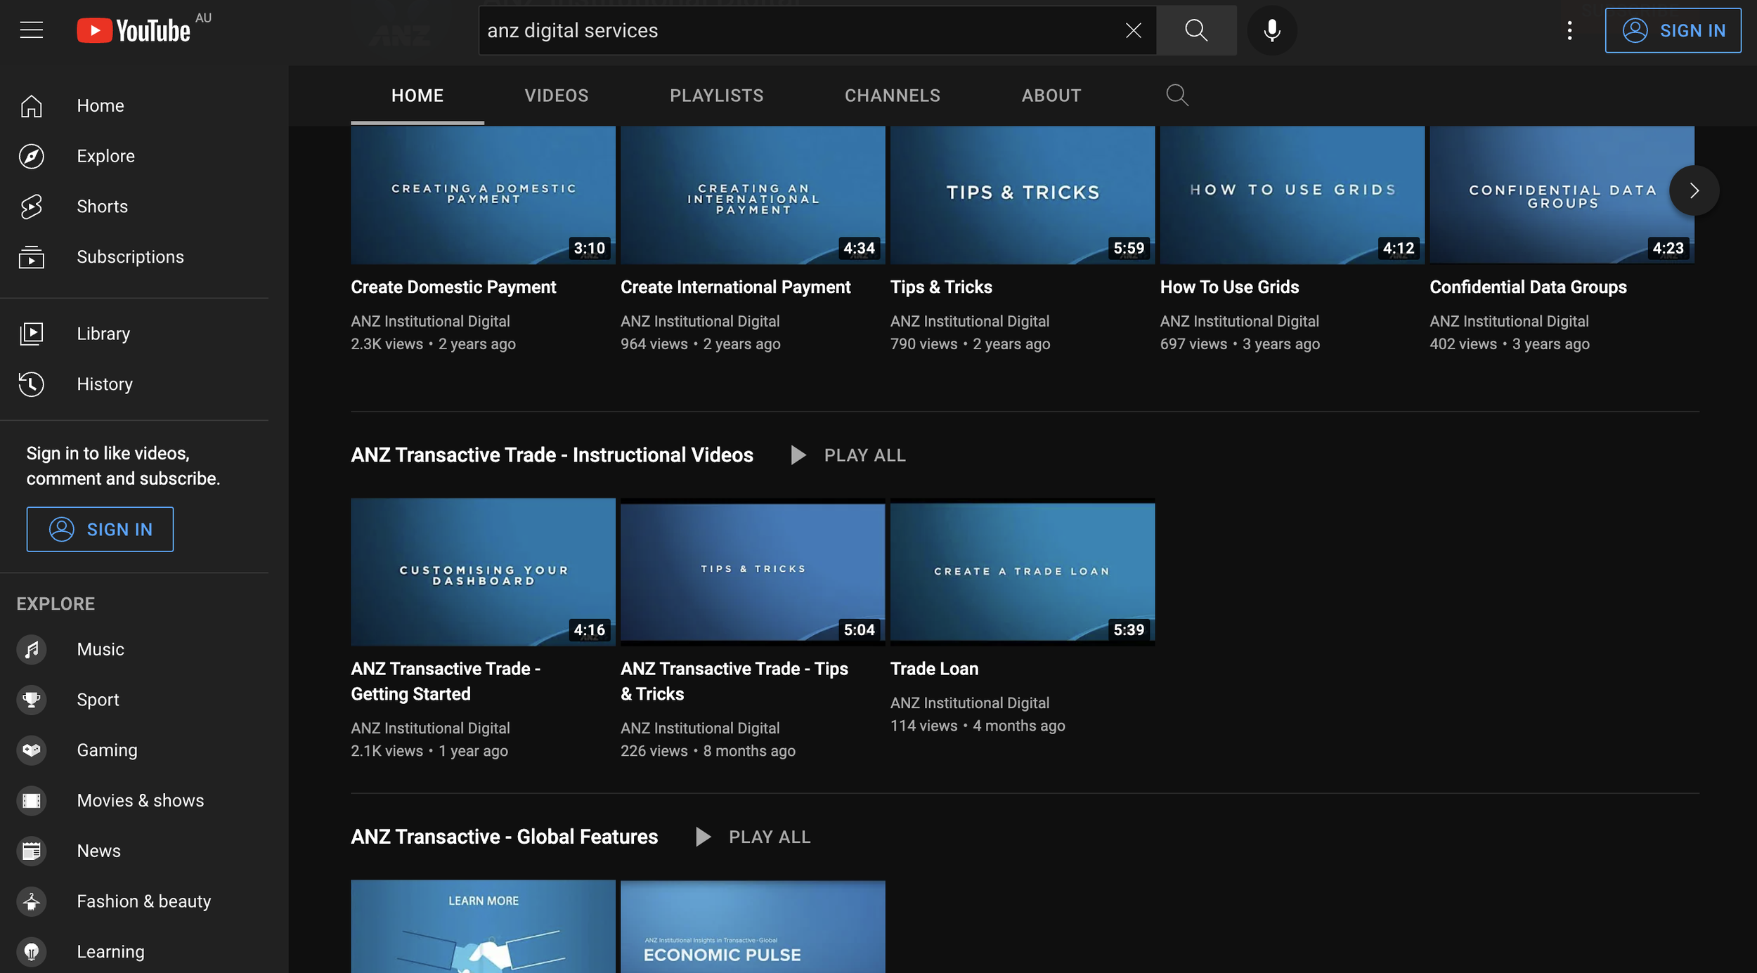Open the Music category icon
This screenshot has height=973, width=1757.
(32, 649)
